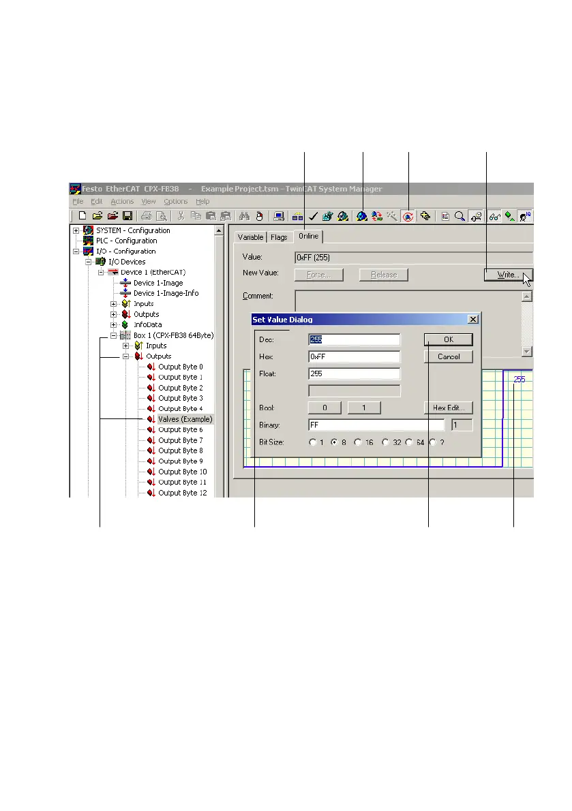The height and width of the screenshot is (811, 572).
Task: Click the PLC - Configuration tree icon
Action: (89, 241)
